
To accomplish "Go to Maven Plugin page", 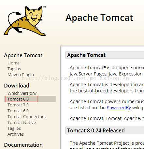I will point(21,75).
